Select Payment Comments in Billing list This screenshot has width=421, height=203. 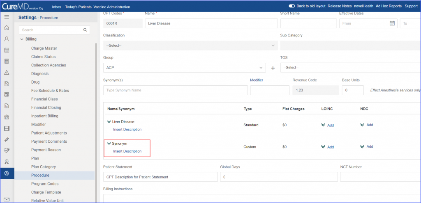[x=49, y=141]
